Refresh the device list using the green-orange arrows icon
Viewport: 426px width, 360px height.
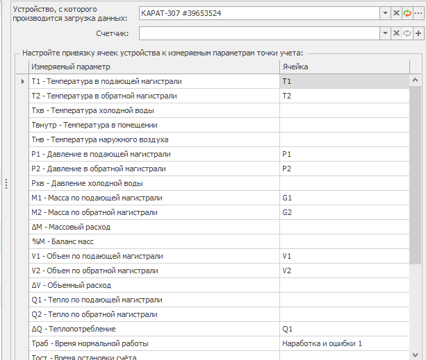pos(407,13)
